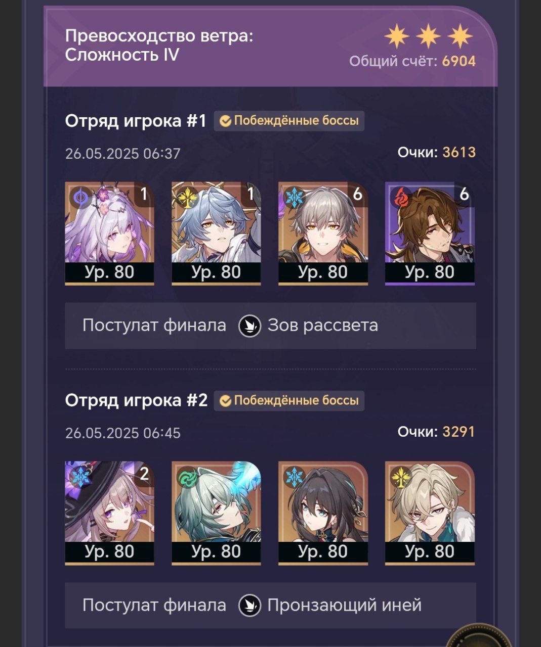Select the dark-haired Ice character in squad 2
The image size is (541, 647).
pos(323,513)
